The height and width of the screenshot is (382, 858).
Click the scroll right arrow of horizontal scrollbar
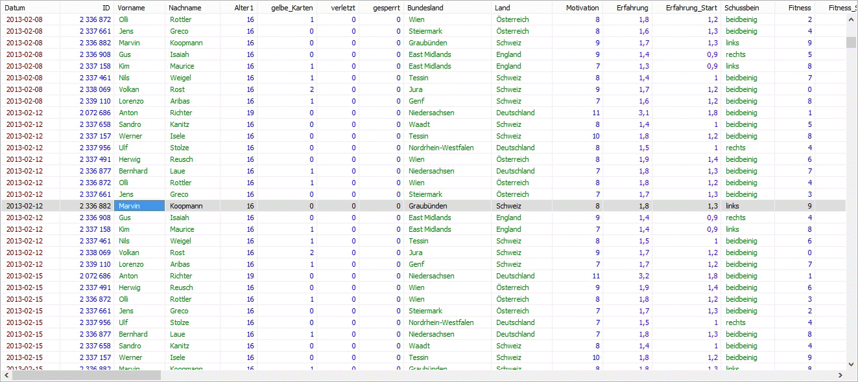840,376
